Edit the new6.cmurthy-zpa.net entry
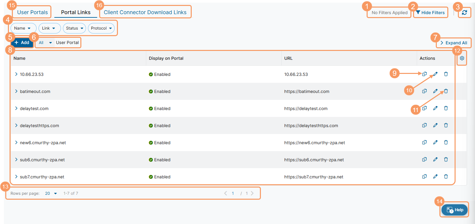This screenshot has height=224, width=475. (x=435, y=143)
